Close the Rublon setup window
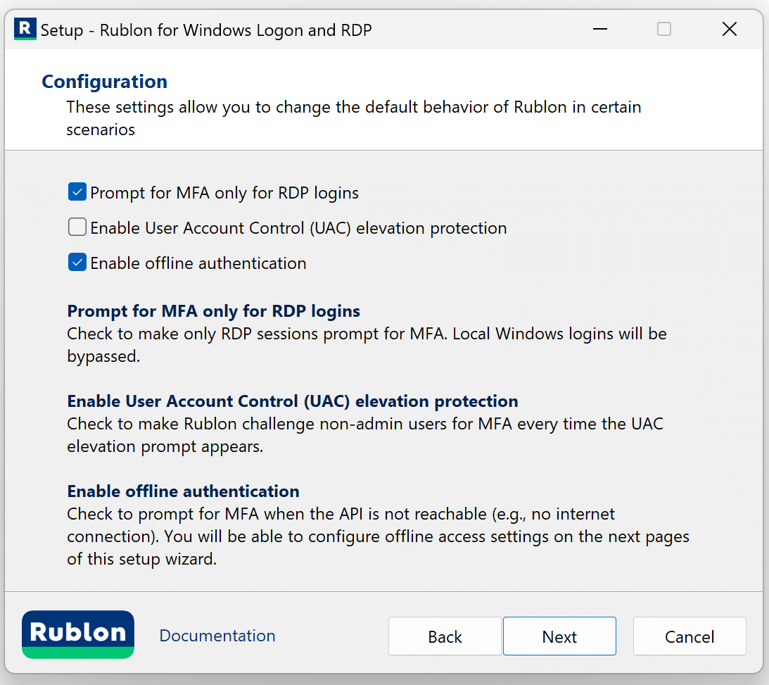This screenshot has height=685, width=769. coord(730,30)
